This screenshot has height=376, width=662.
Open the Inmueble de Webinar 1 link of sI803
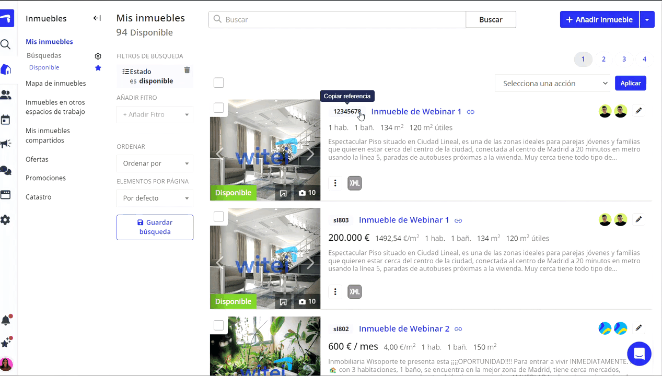point(404,220)
